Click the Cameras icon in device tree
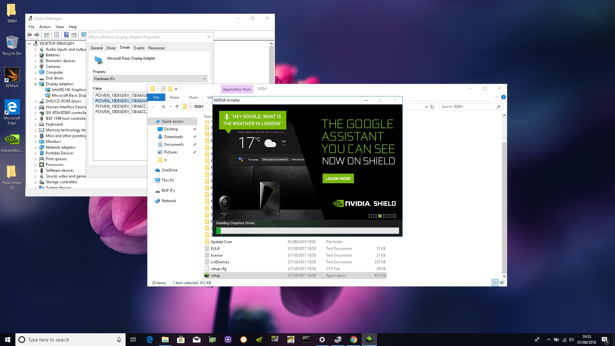 point(42,67)
